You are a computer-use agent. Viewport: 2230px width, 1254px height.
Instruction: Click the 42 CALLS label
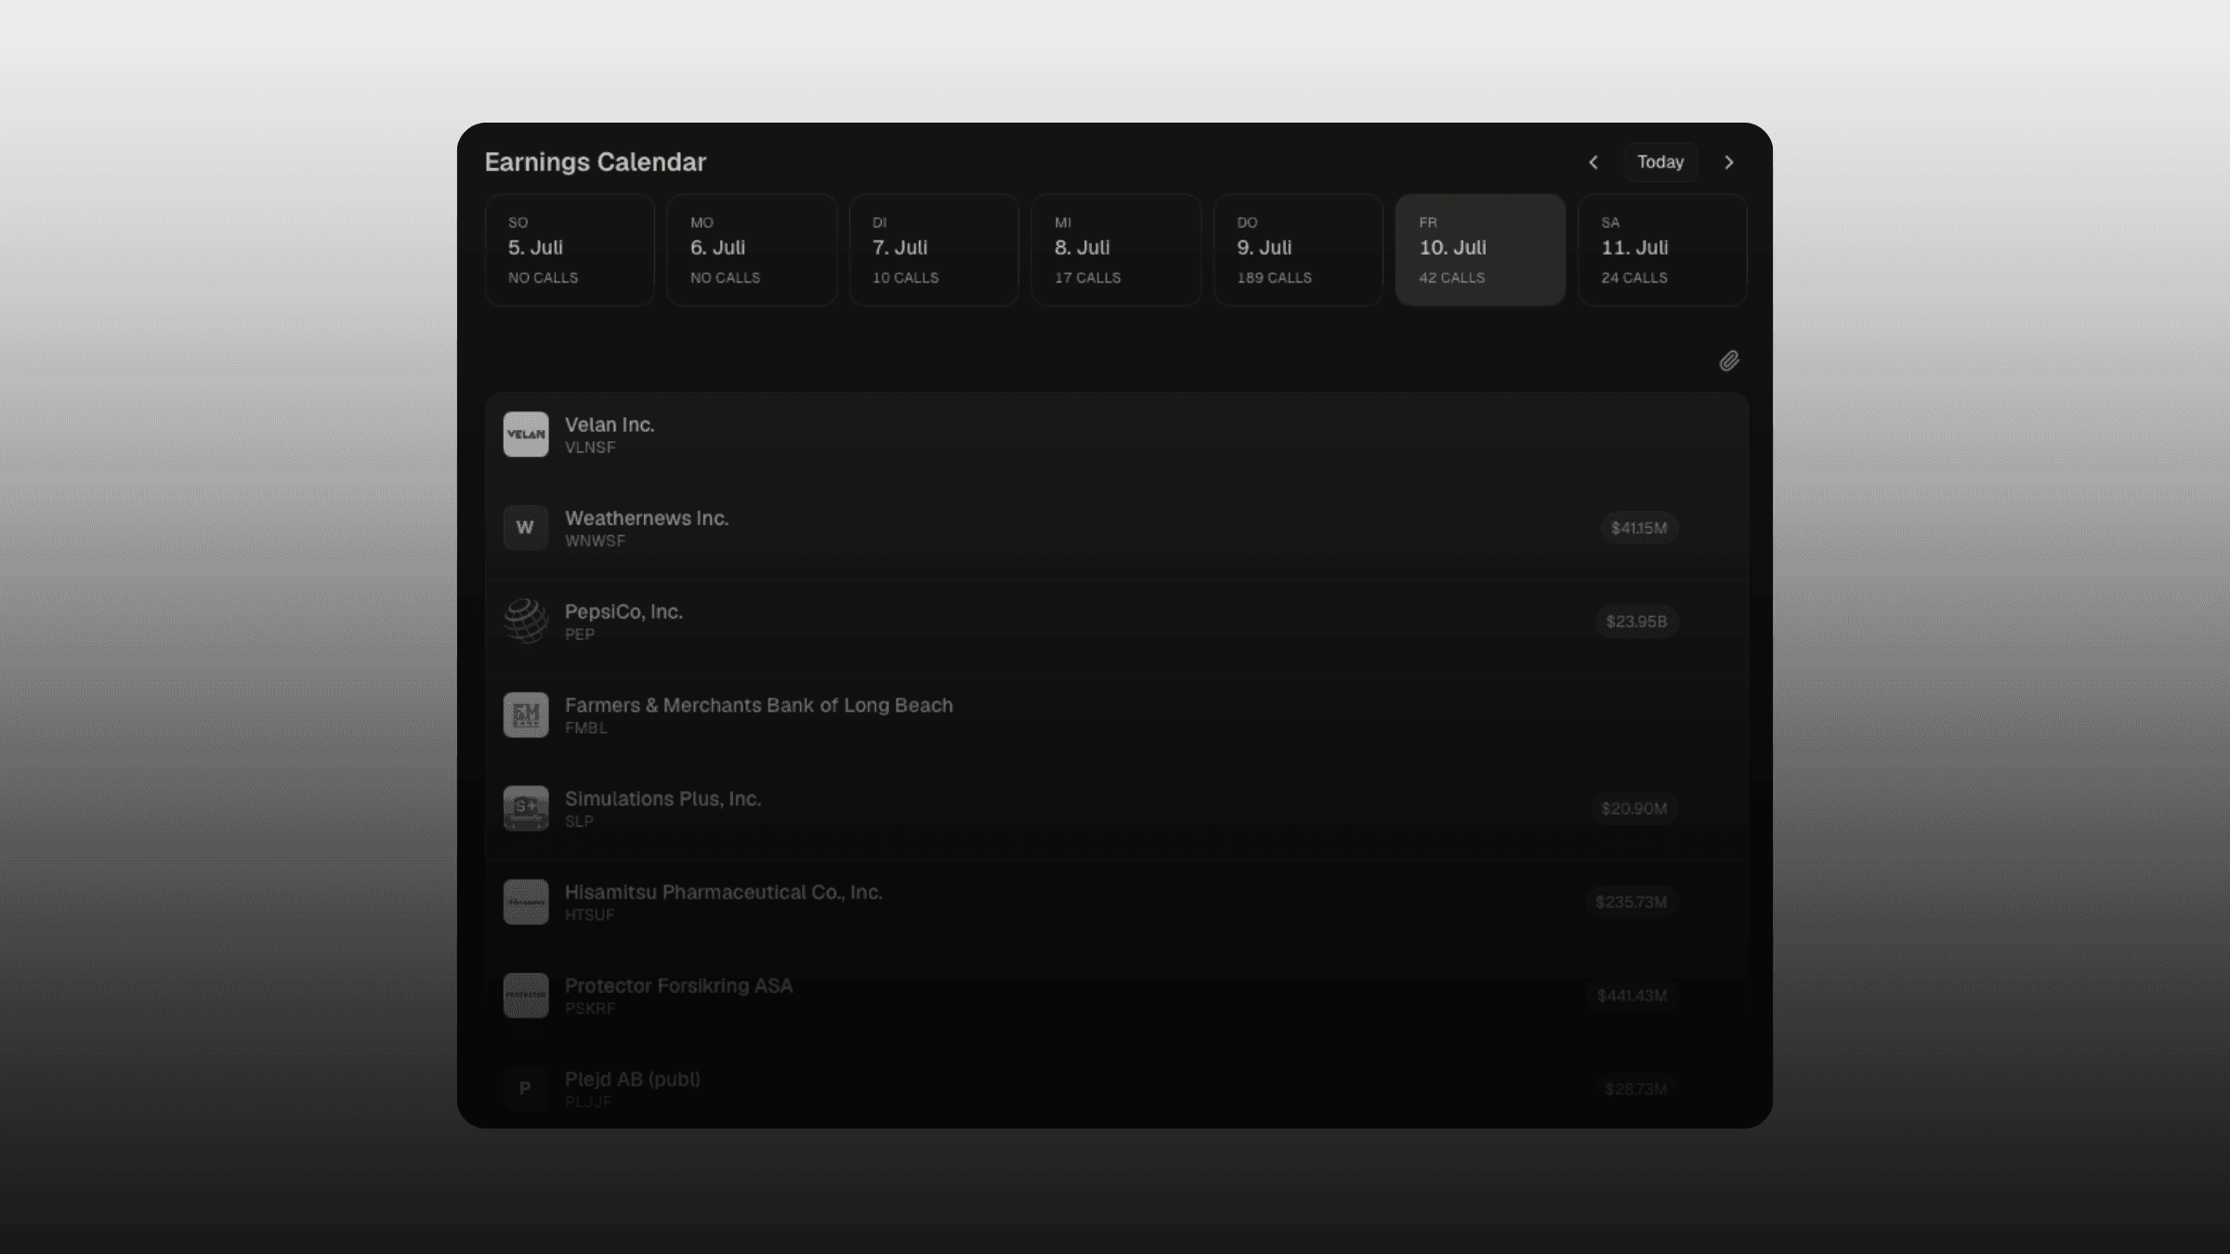coord(1451,278)
